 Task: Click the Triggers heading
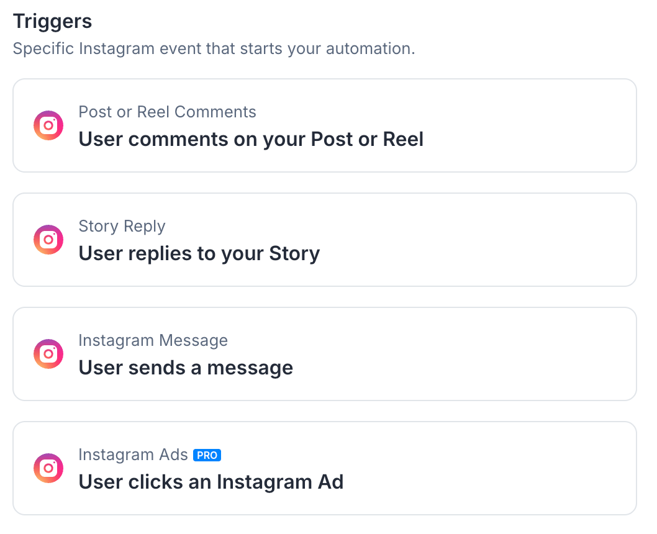click(x=52, y=21)
